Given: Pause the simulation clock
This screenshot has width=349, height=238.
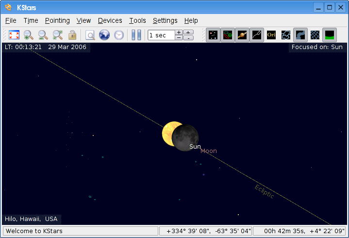Looking at the screenshot, I should coord(136,35).
